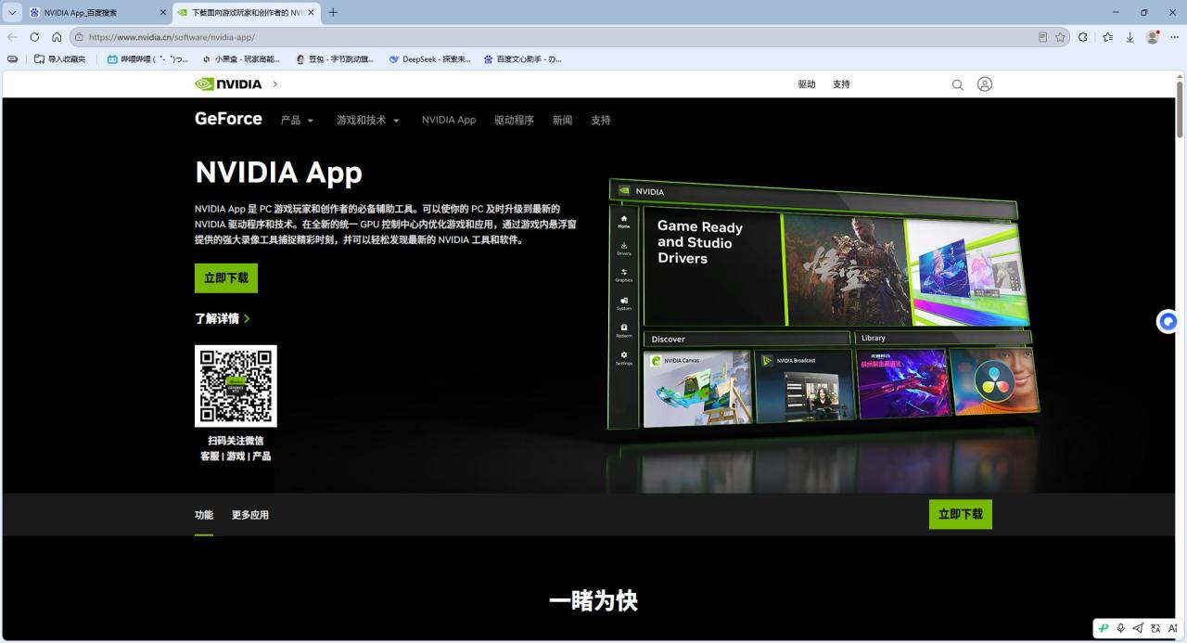Expand the 产品 dropdown menu
This screenshot has width=1187, height=643.
click(297, 120)
